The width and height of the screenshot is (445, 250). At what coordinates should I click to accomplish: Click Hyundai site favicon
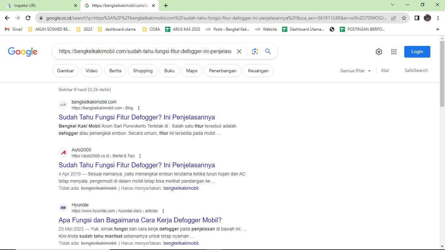tap(63, 208)
